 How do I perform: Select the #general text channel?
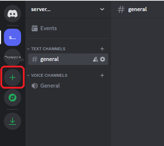pyautogui.click(x=68, y=59)
